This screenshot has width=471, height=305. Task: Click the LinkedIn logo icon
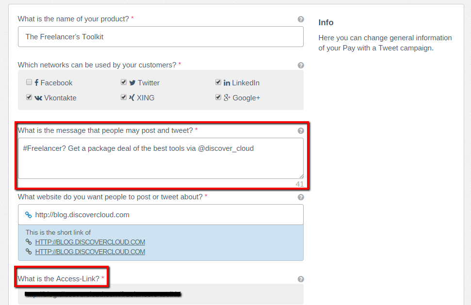pyautogui.click(x=227, y=83)
